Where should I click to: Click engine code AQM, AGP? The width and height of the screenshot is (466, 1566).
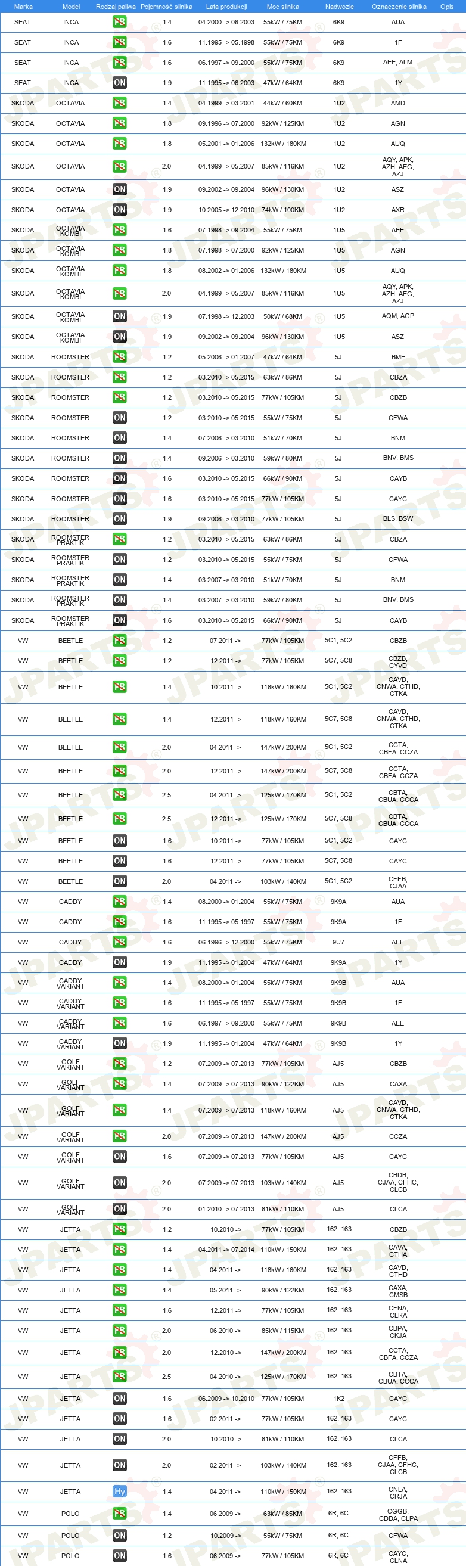(x=398, y=316)
